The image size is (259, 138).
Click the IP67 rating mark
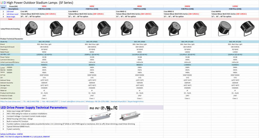tap(97, 108)
